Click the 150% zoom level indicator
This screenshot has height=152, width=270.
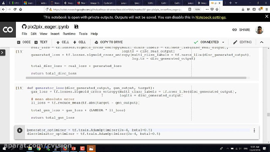click(197, 9)
